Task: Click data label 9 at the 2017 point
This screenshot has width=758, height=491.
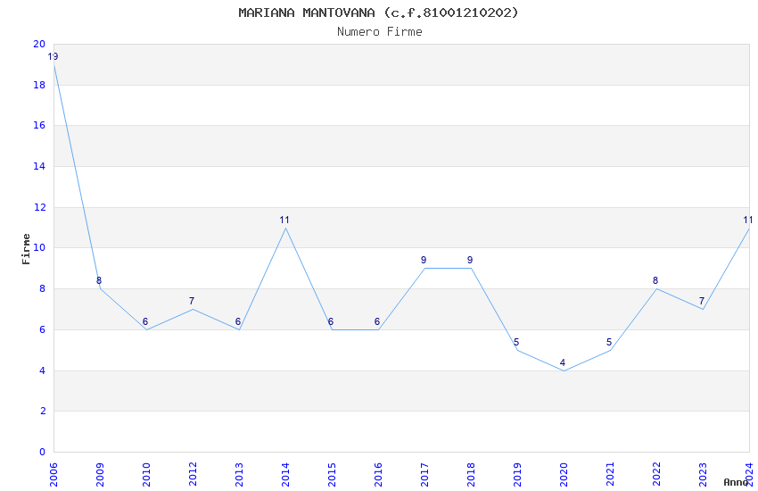Action: click(424, 261)
